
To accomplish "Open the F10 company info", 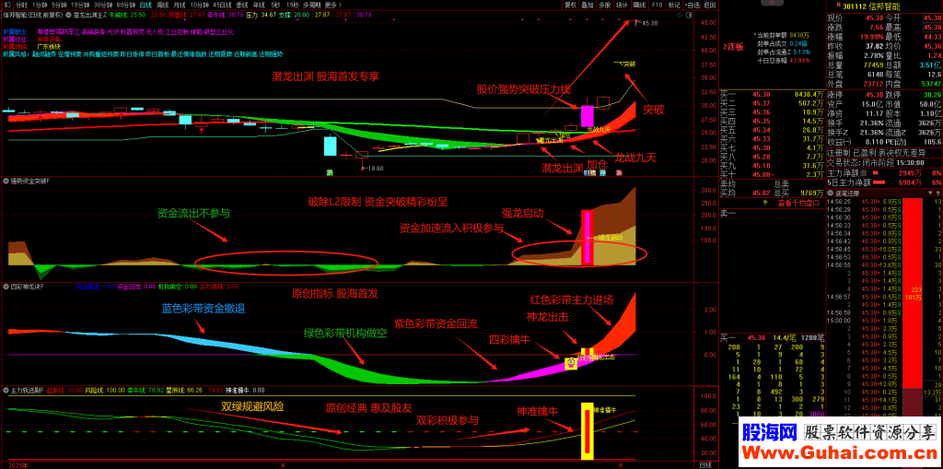I will (x=658, y=5).
